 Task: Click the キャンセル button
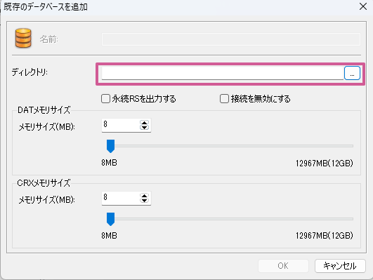[x=340, y=266]
